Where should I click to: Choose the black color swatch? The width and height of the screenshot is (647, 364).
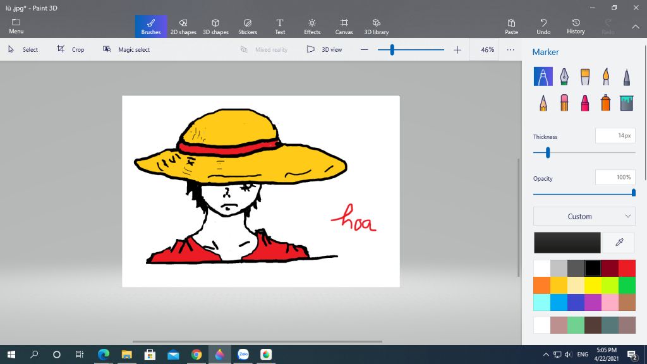(x=593, y=268)
